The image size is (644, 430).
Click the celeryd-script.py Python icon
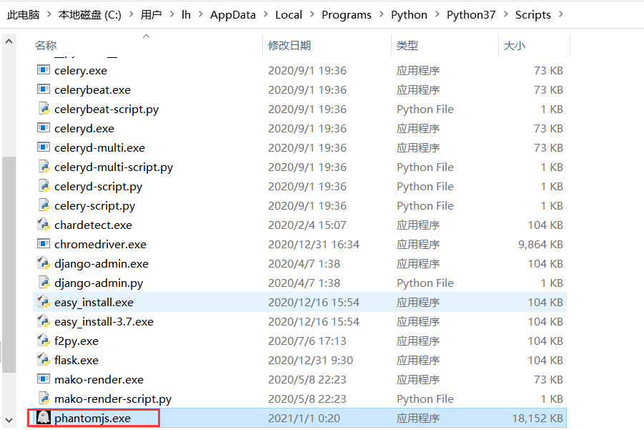(x=44, y=186)
